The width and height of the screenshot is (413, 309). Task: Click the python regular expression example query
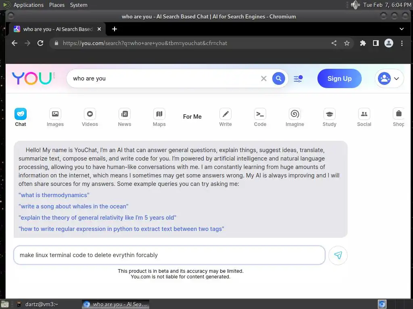click(121, 229)
